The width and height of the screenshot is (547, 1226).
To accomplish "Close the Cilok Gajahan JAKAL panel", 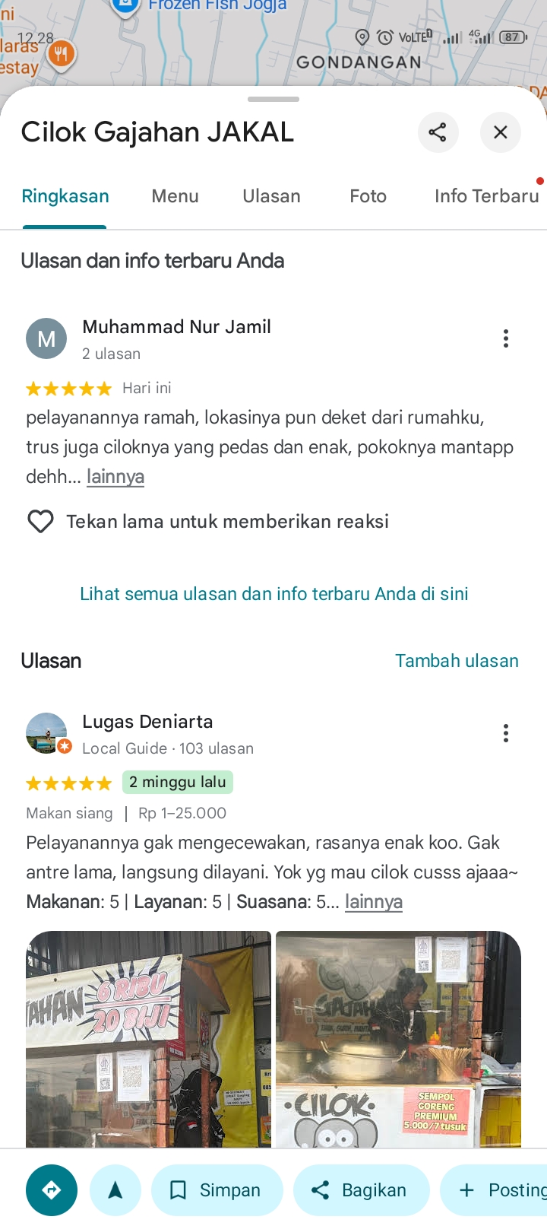I will pyautogui.click(x=500, y=132).
